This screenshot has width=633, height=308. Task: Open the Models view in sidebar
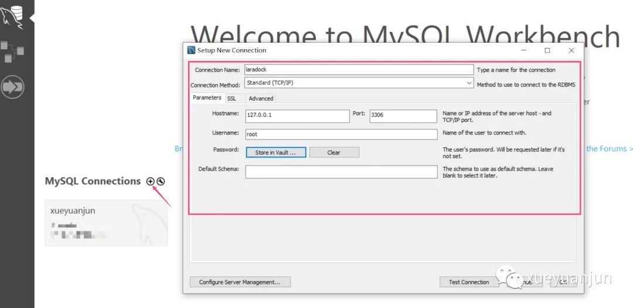tap(12, 51)
